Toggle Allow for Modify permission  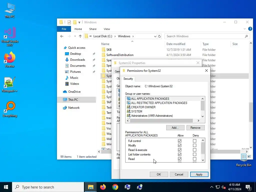[179, 145]
